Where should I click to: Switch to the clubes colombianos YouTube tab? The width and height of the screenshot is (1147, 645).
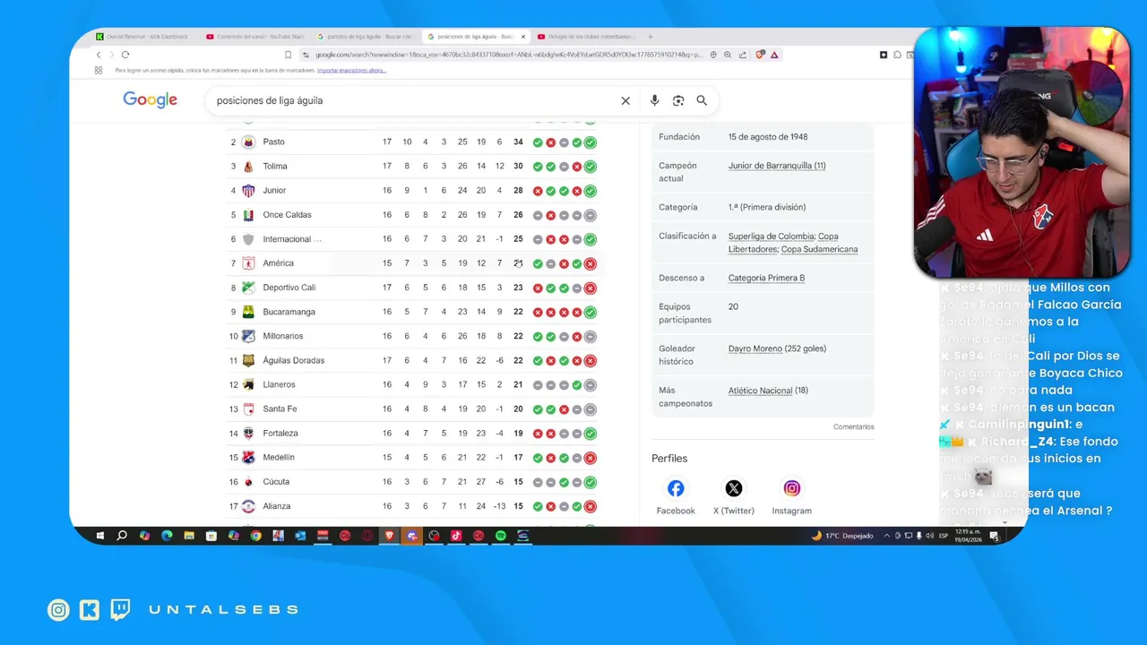587,37
